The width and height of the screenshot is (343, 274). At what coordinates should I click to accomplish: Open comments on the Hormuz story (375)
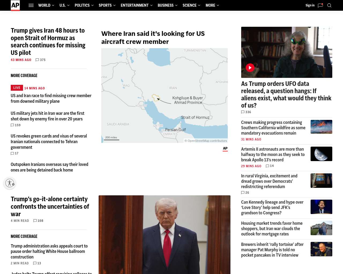pos(40,60)
